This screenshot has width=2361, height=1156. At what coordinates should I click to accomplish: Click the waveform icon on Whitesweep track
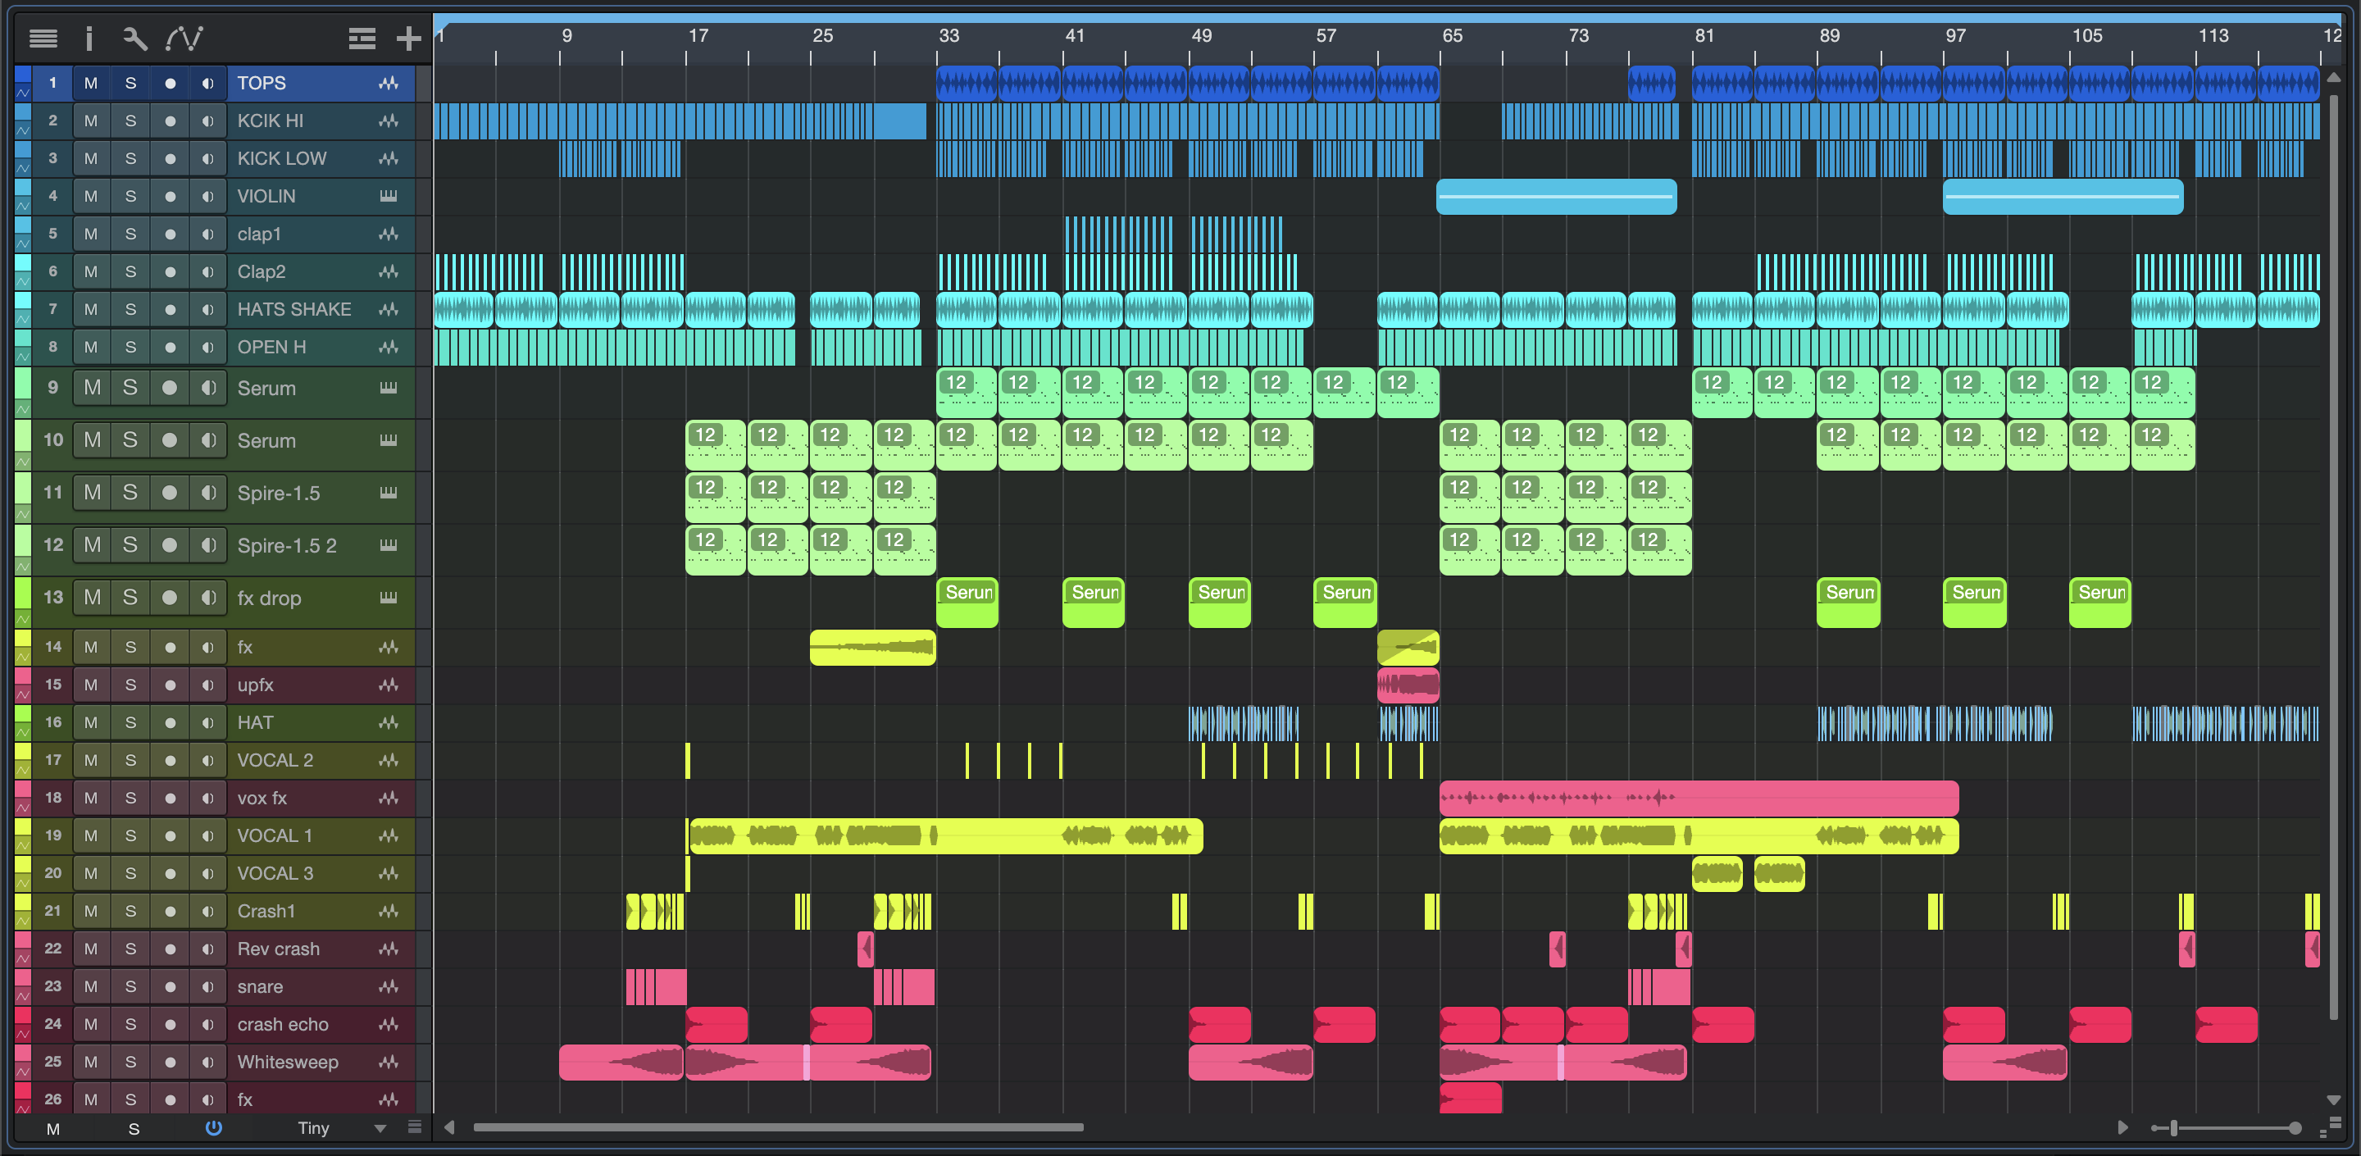coord(389,1062)
